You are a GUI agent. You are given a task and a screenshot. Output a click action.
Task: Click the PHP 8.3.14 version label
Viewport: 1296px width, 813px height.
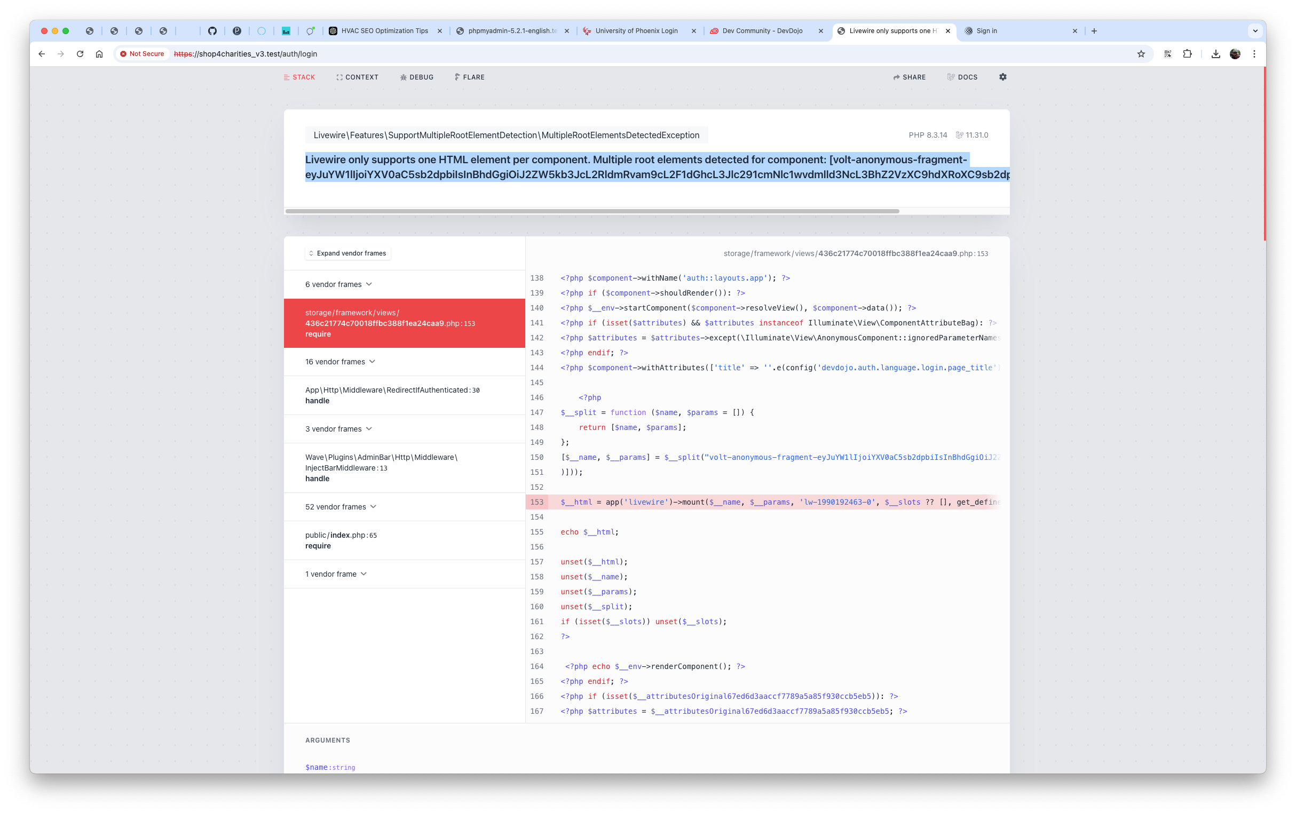point(928,135)
